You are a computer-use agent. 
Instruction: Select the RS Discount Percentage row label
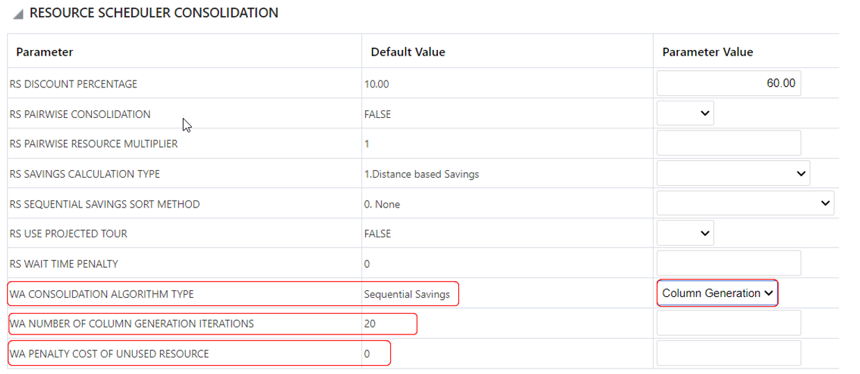[x=74, y=84]
